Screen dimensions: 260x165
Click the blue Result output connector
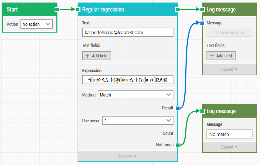[177, 108]
